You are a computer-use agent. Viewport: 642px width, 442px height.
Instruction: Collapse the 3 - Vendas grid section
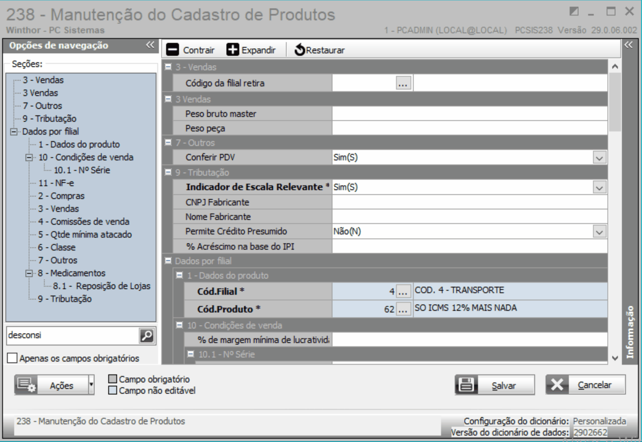coord(168,67)
